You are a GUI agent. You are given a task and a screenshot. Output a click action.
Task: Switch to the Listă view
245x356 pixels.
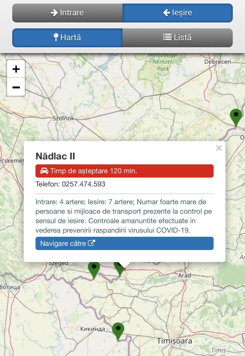177,38
